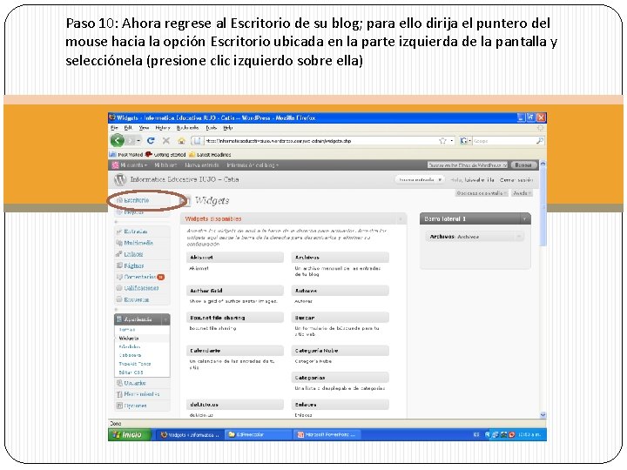Open the History menu in Firefox
Image resolution: width=627 pixels, height=470 pixels.
pyautogui.click(x=162, y=128)
